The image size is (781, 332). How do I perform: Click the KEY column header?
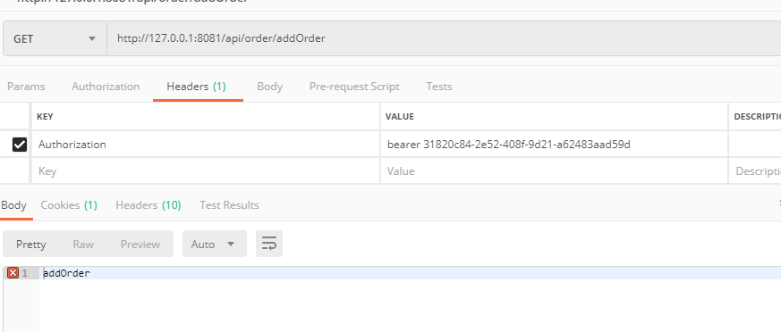pos(45,117)
